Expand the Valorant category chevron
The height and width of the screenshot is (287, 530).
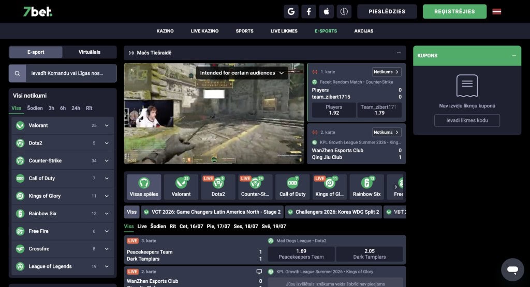[x=107, y=125]
